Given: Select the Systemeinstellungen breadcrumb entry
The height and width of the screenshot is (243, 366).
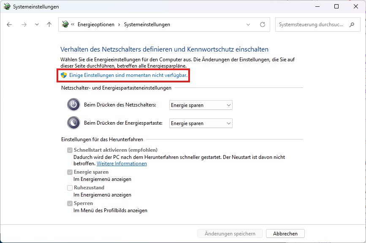Looking at the screenshot, I should coord(147,25).
